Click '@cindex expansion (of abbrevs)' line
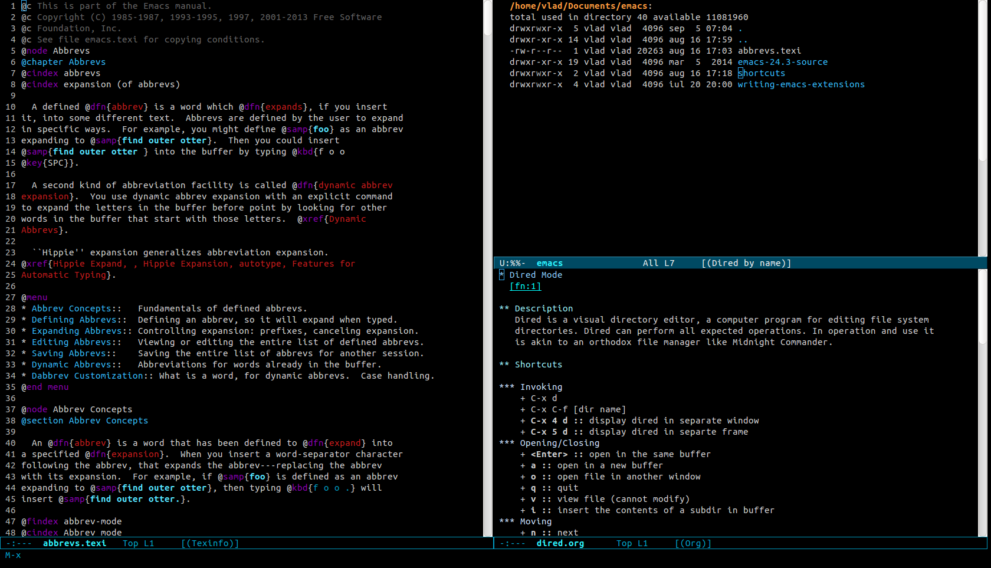 point(101,84)
